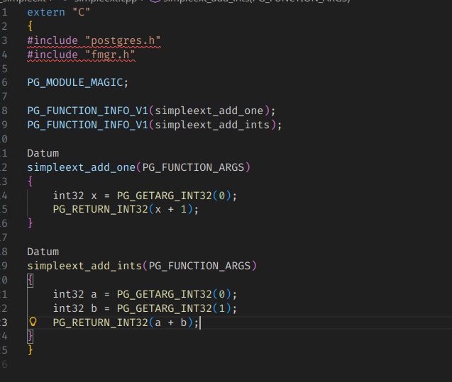
Task: Click PG_RETURN_INT32(x + 1) statement
Action: (126, 209)
